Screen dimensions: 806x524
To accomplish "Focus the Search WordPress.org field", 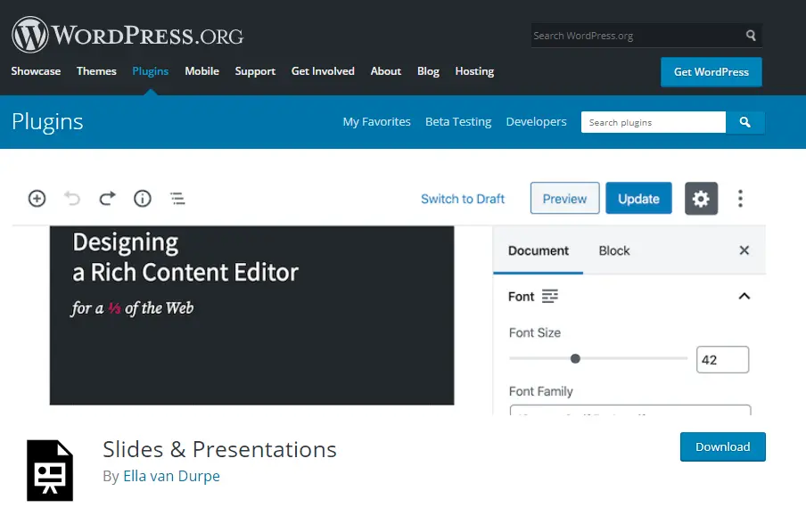I will click(637, 36).
